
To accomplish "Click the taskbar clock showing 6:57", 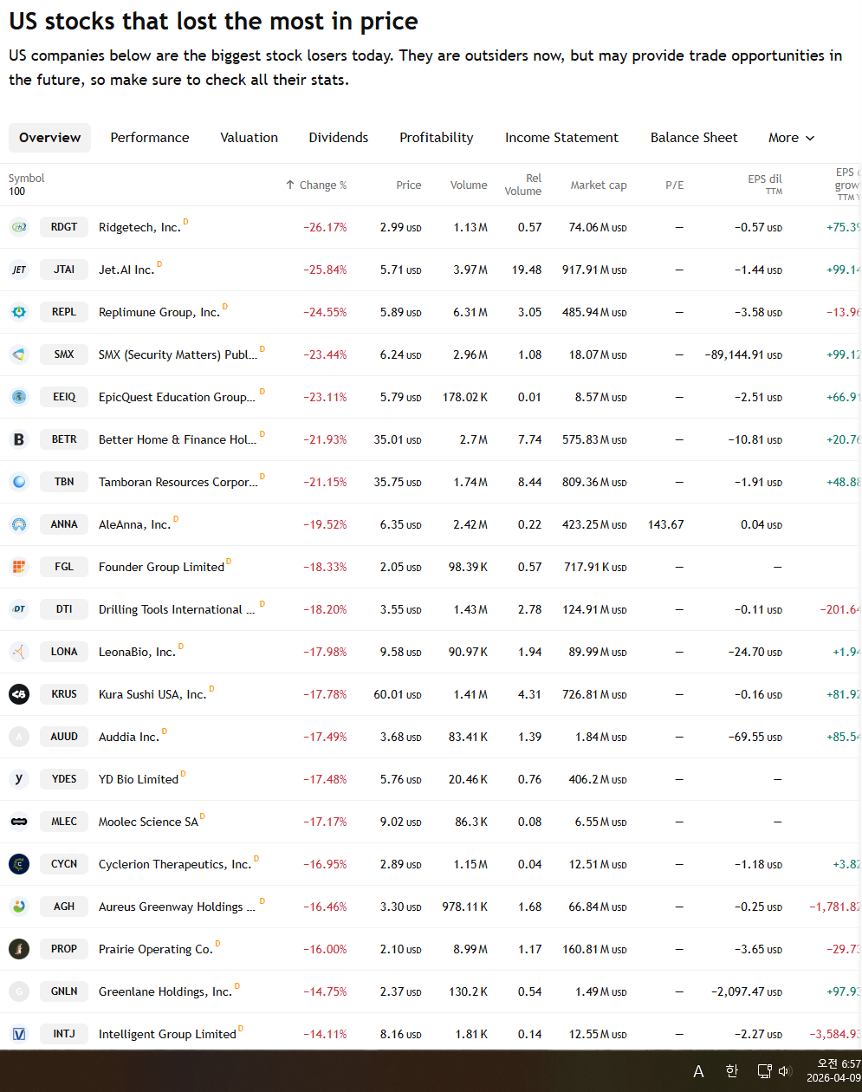I will pyautogui.click(x=838, y=1064).
